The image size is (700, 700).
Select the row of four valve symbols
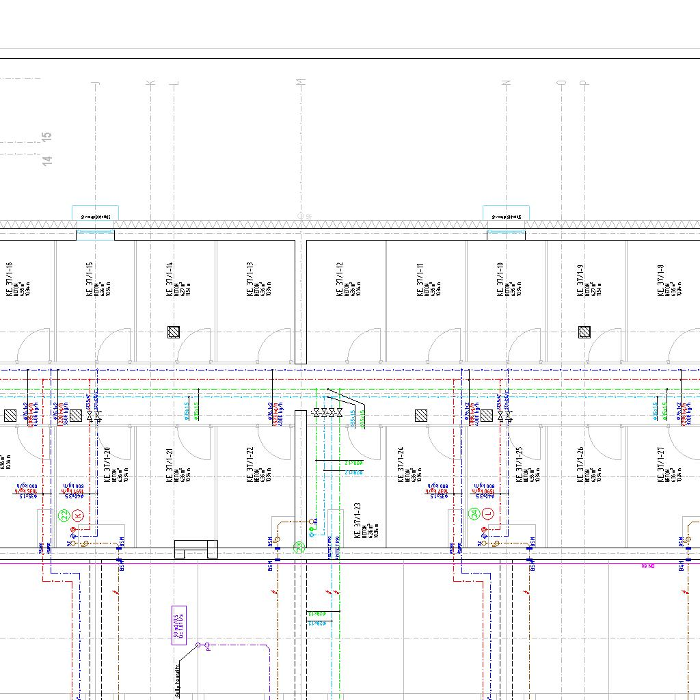pos(327,413)
